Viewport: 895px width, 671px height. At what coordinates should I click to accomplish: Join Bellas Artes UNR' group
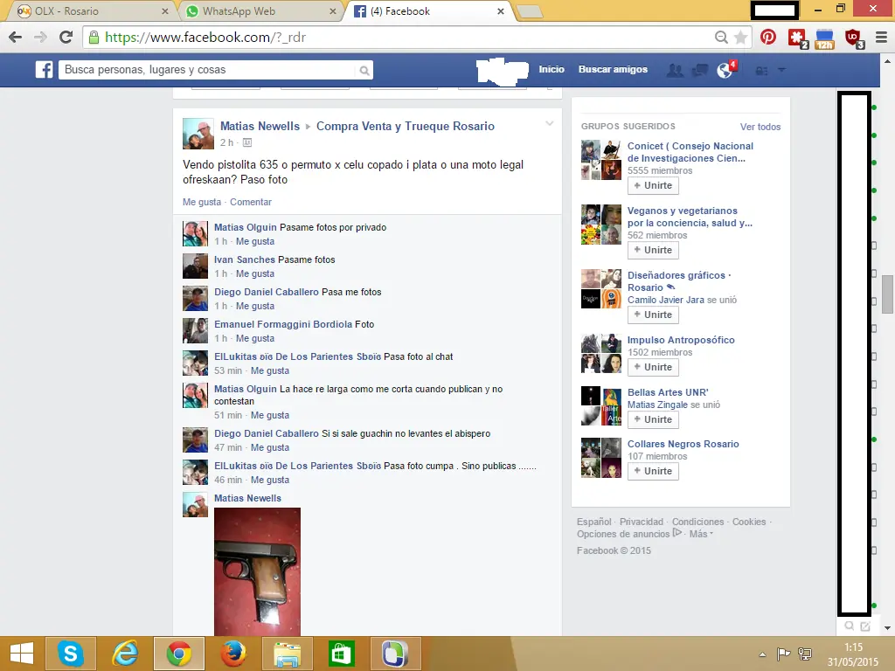tap(653, 419)
